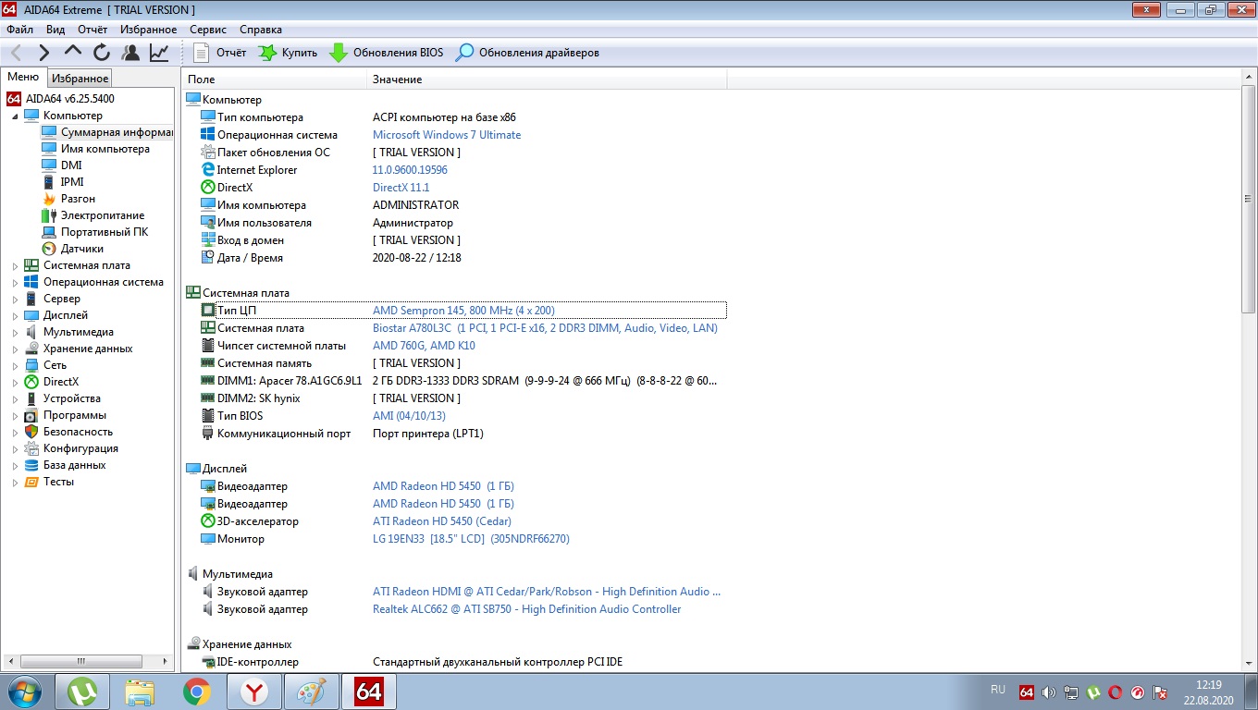Open Paint from the taskbar
This screenshot has height=710, width=1258.
[311, 692]
